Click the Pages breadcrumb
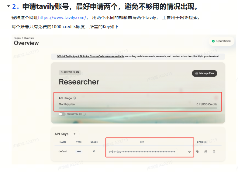This screenshot has height=172, width=238. [x=17, y=38]
